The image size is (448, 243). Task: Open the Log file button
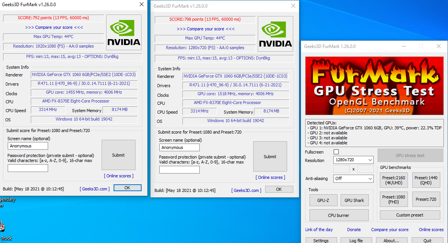[356, 241]
